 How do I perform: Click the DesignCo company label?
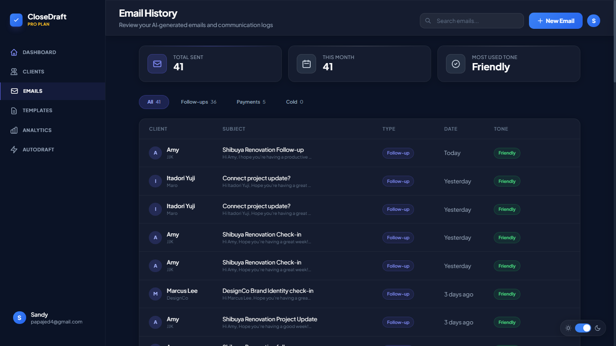click(x=177, y=298)
